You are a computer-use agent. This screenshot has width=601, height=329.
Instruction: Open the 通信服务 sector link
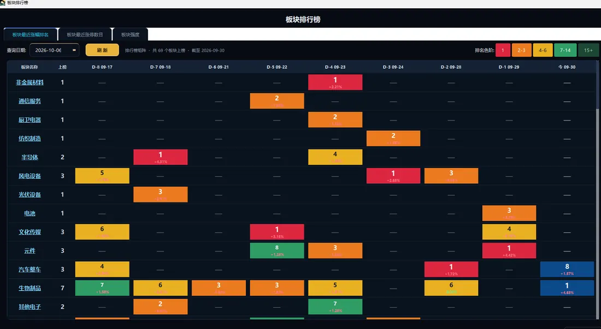pyautogui.click(x=30, y=101)
